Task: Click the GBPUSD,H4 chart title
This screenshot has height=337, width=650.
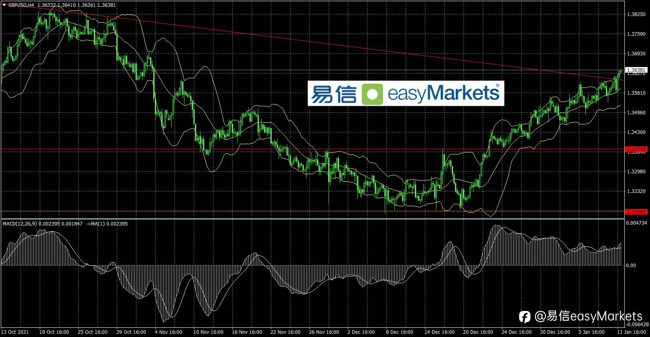Action: [x=21, y=5]
